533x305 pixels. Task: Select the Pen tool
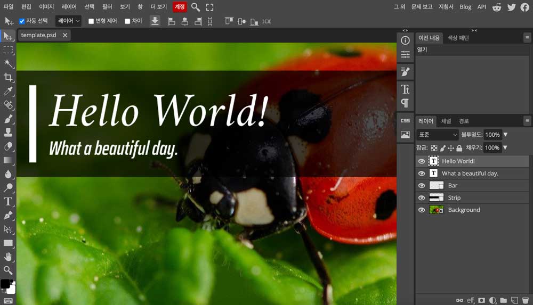point(8,216)
